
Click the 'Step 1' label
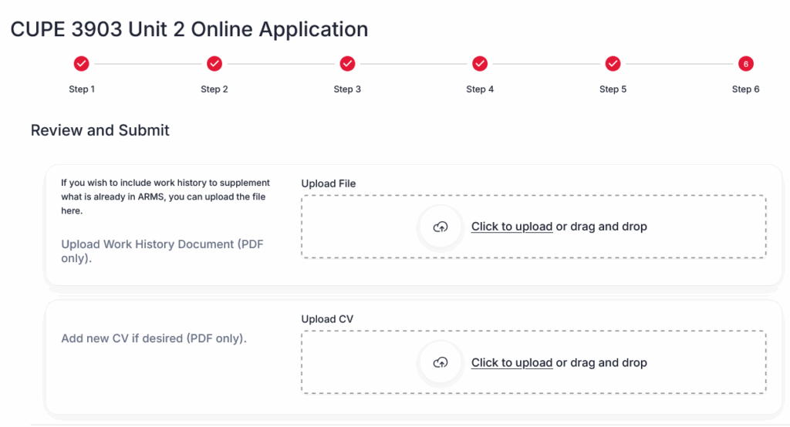[x=82, y=89]
